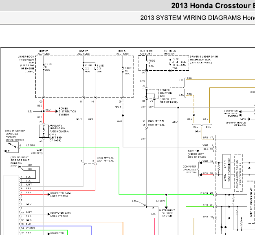
Task: Click the 2013 Honda Crosstour page title
Action: pyautogui.click(x=213, y=6)
